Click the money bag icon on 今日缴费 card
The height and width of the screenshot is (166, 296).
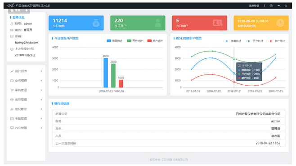[96, 23]
